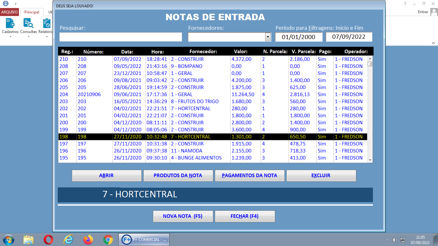Click NOVA NOTA (F5) to create a note
The width and height of the screenshot is (438, 246).
pyautogui.click(x=183, y=216)
